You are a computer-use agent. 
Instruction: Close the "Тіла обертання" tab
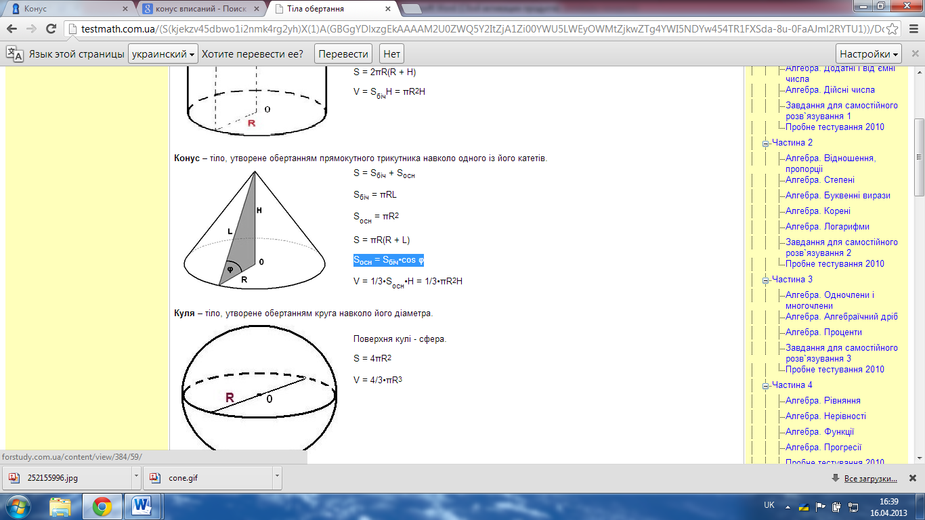point(389,9)
